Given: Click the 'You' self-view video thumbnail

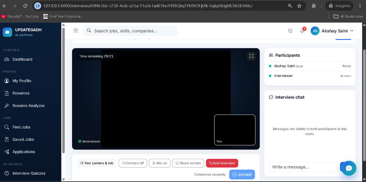Looking at the screenshot, I should point(235,130).
